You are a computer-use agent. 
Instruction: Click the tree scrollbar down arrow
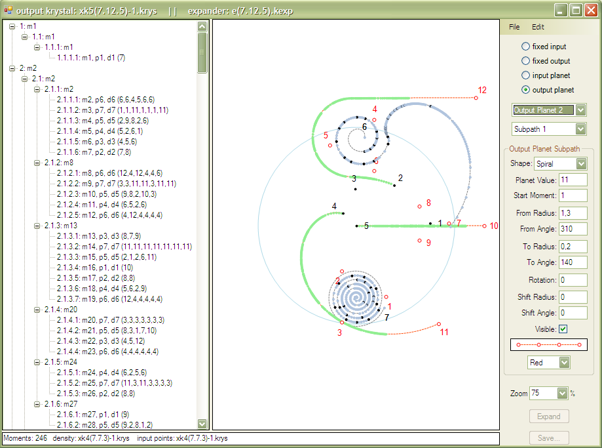(202, 424)
